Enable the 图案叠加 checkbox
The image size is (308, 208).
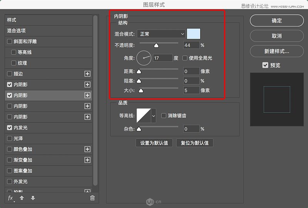[9, 171]
